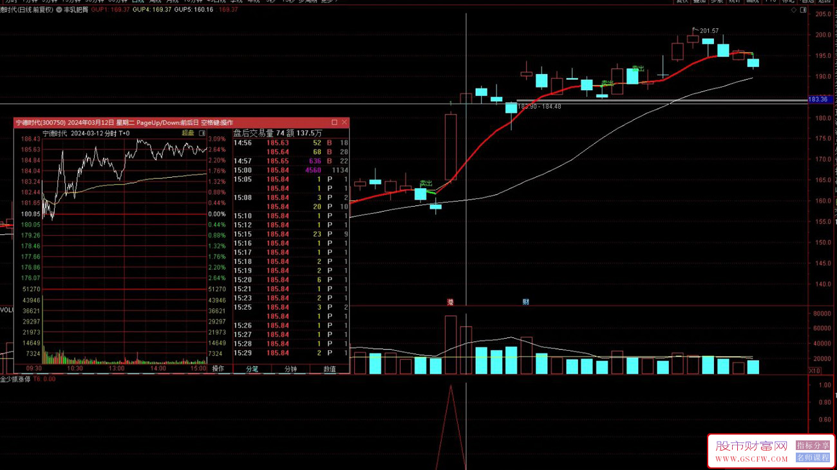Click the 183.90 - 184.48 gap label
The width and height of the screenshot is (837, 470).
[x=540, y=107]
